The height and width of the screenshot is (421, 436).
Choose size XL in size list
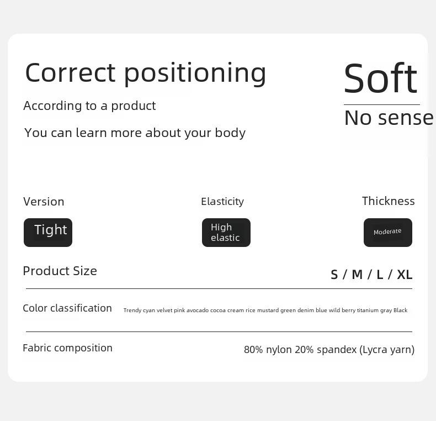point(405,275)
